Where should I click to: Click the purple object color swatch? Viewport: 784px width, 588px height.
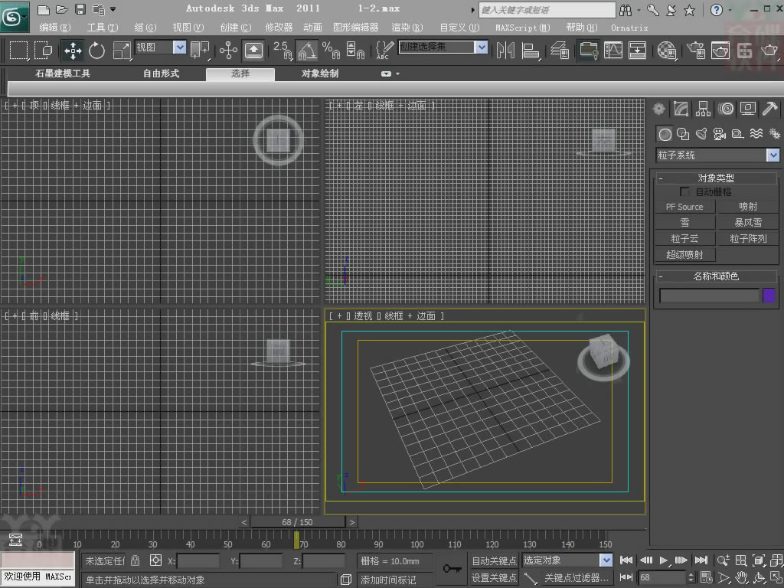click(x=769, y=296)
